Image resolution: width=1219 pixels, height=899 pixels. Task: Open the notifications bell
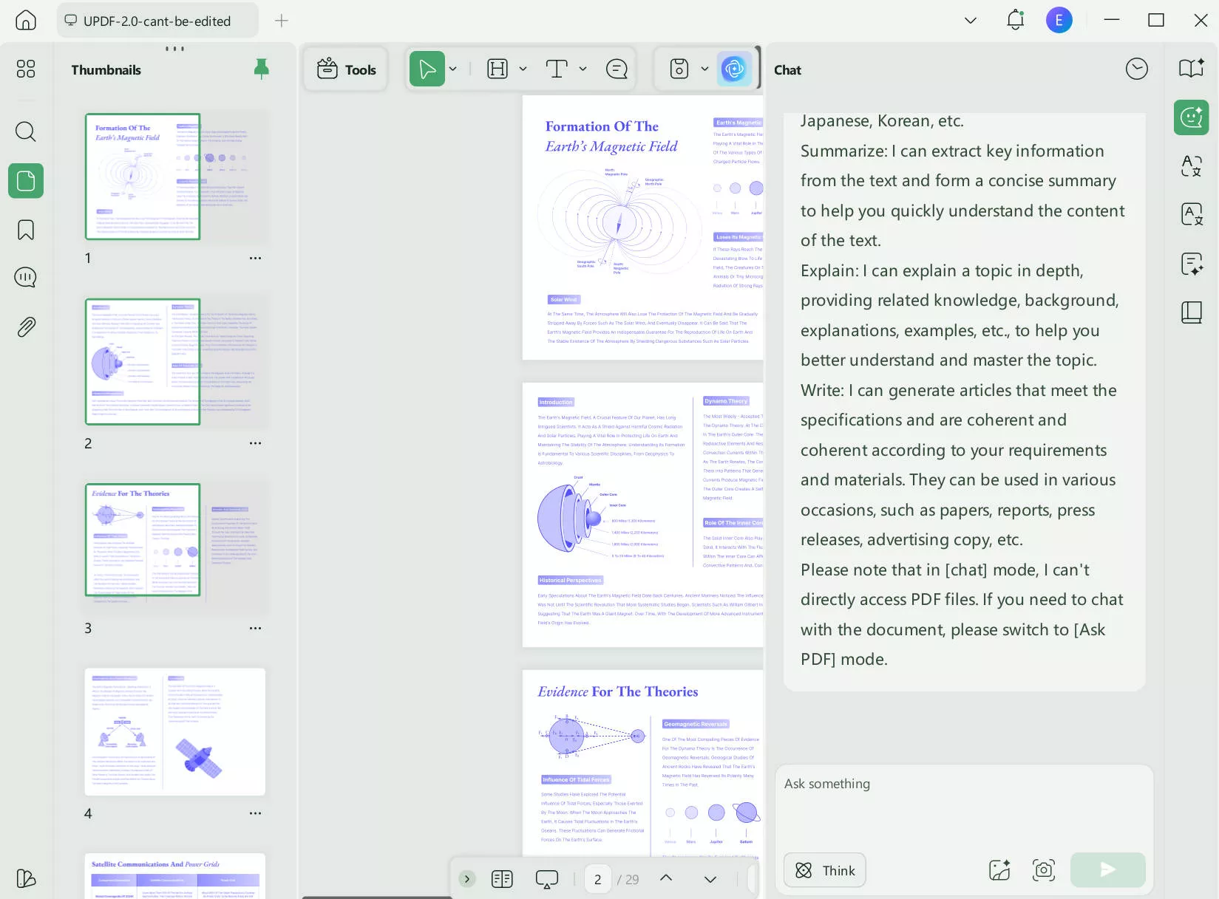[1016, 20]
